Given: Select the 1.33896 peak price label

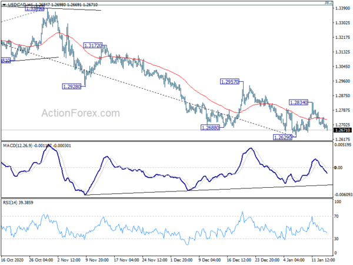Looking at the screenshot, I should coord(35,9).
